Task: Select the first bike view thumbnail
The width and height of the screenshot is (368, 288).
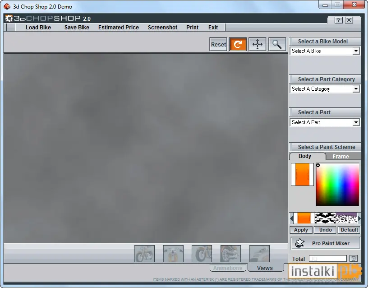Action: pos(145,254)
